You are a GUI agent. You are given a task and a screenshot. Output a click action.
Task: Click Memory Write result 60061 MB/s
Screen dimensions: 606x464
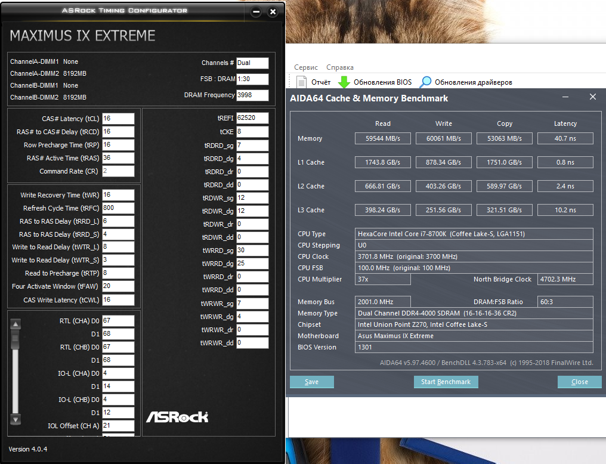pos(444,138)
